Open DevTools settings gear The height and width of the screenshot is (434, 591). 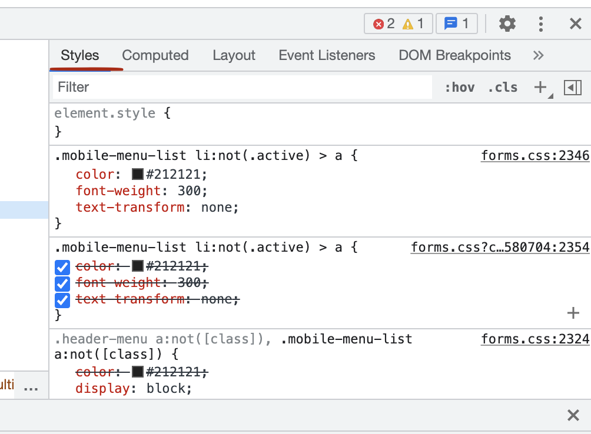(x=507, y=24)
